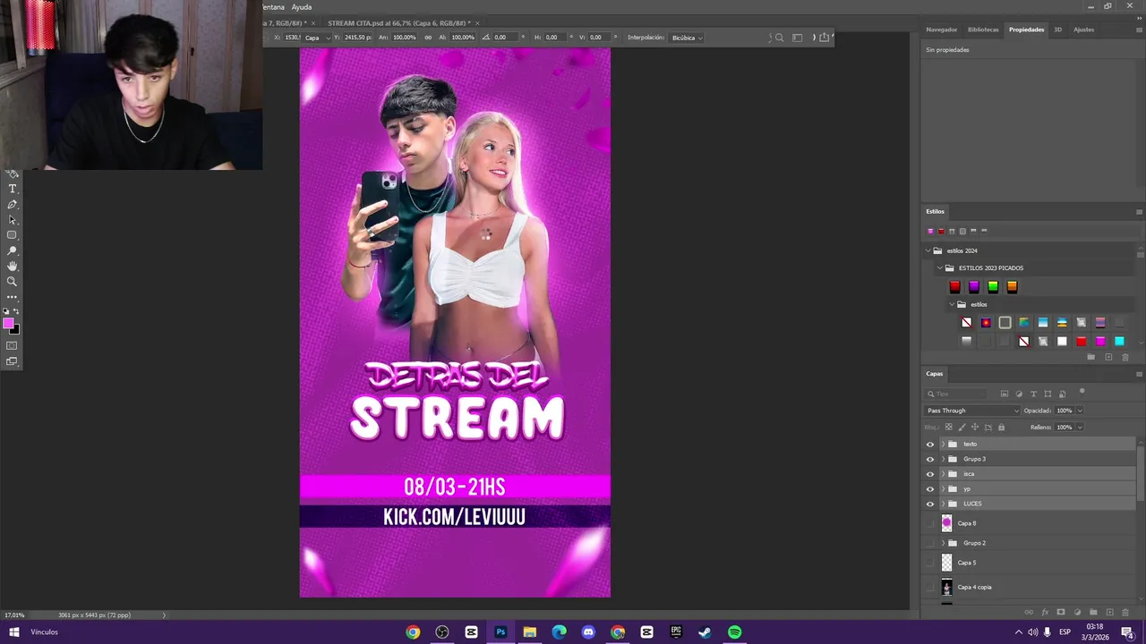This screenshot has width=1146, height=644.
Task: Switch to the Bibliotecas tab
Action: click(x=983, y=30)
